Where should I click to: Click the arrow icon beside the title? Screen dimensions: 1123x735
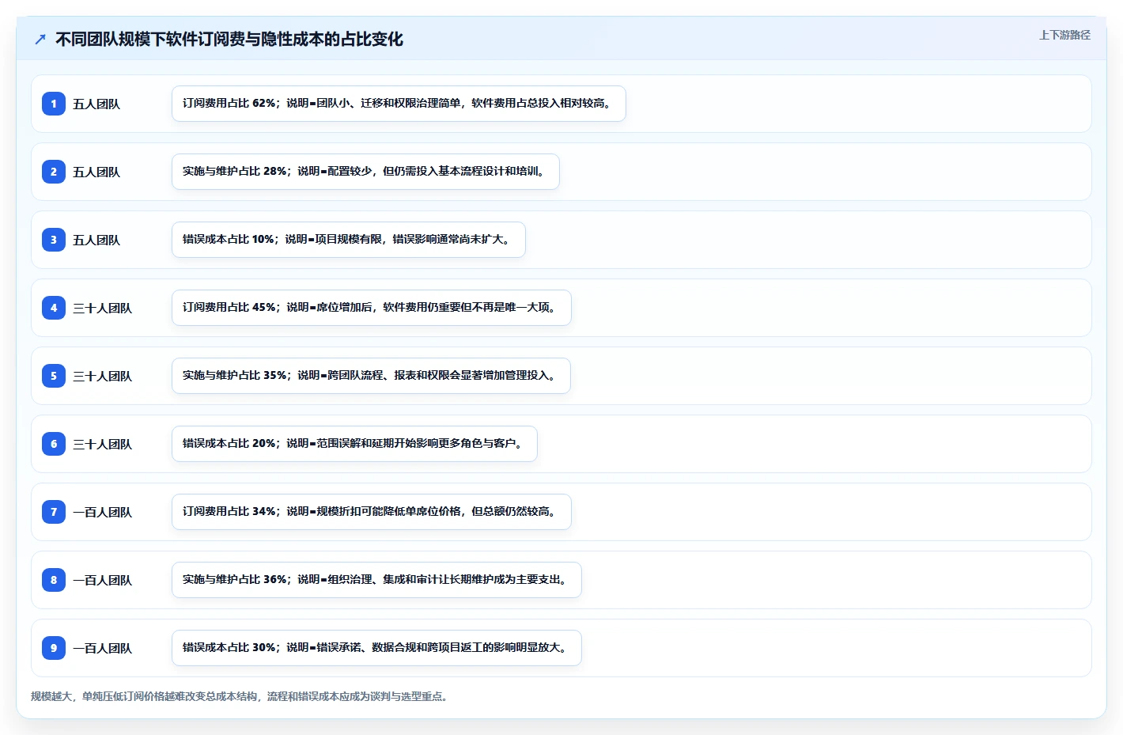tap(40, 39)
